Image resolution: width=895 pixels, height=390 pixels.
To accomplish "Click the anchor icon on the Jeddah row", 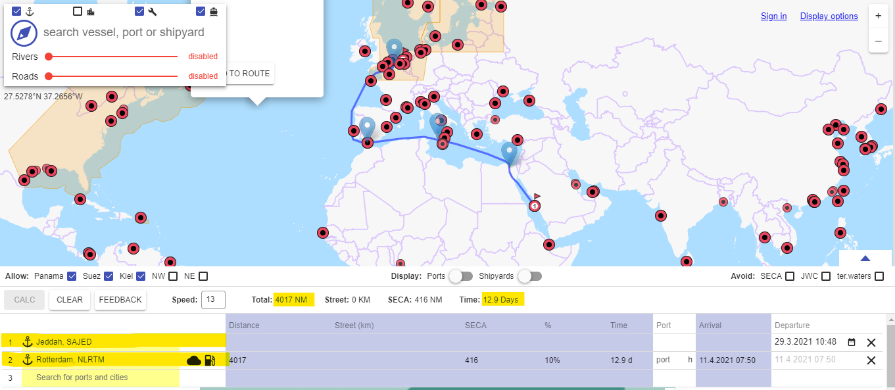I will coord(28,341).
